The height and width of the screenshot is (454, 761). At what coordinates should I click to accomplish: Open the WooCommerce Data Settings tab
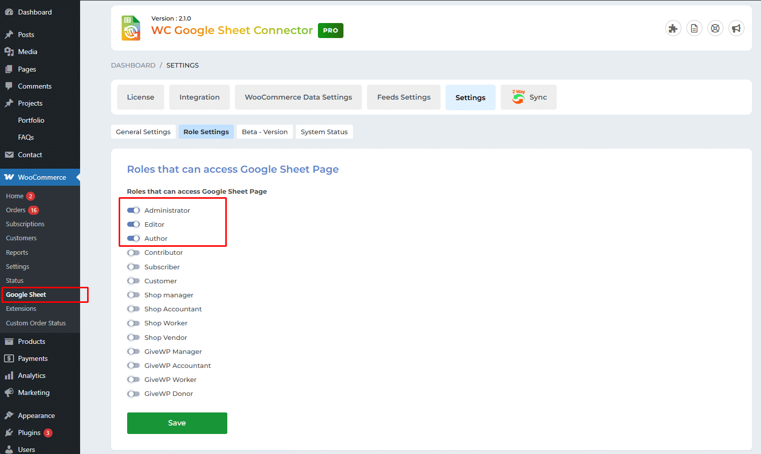tap(298, 97)
